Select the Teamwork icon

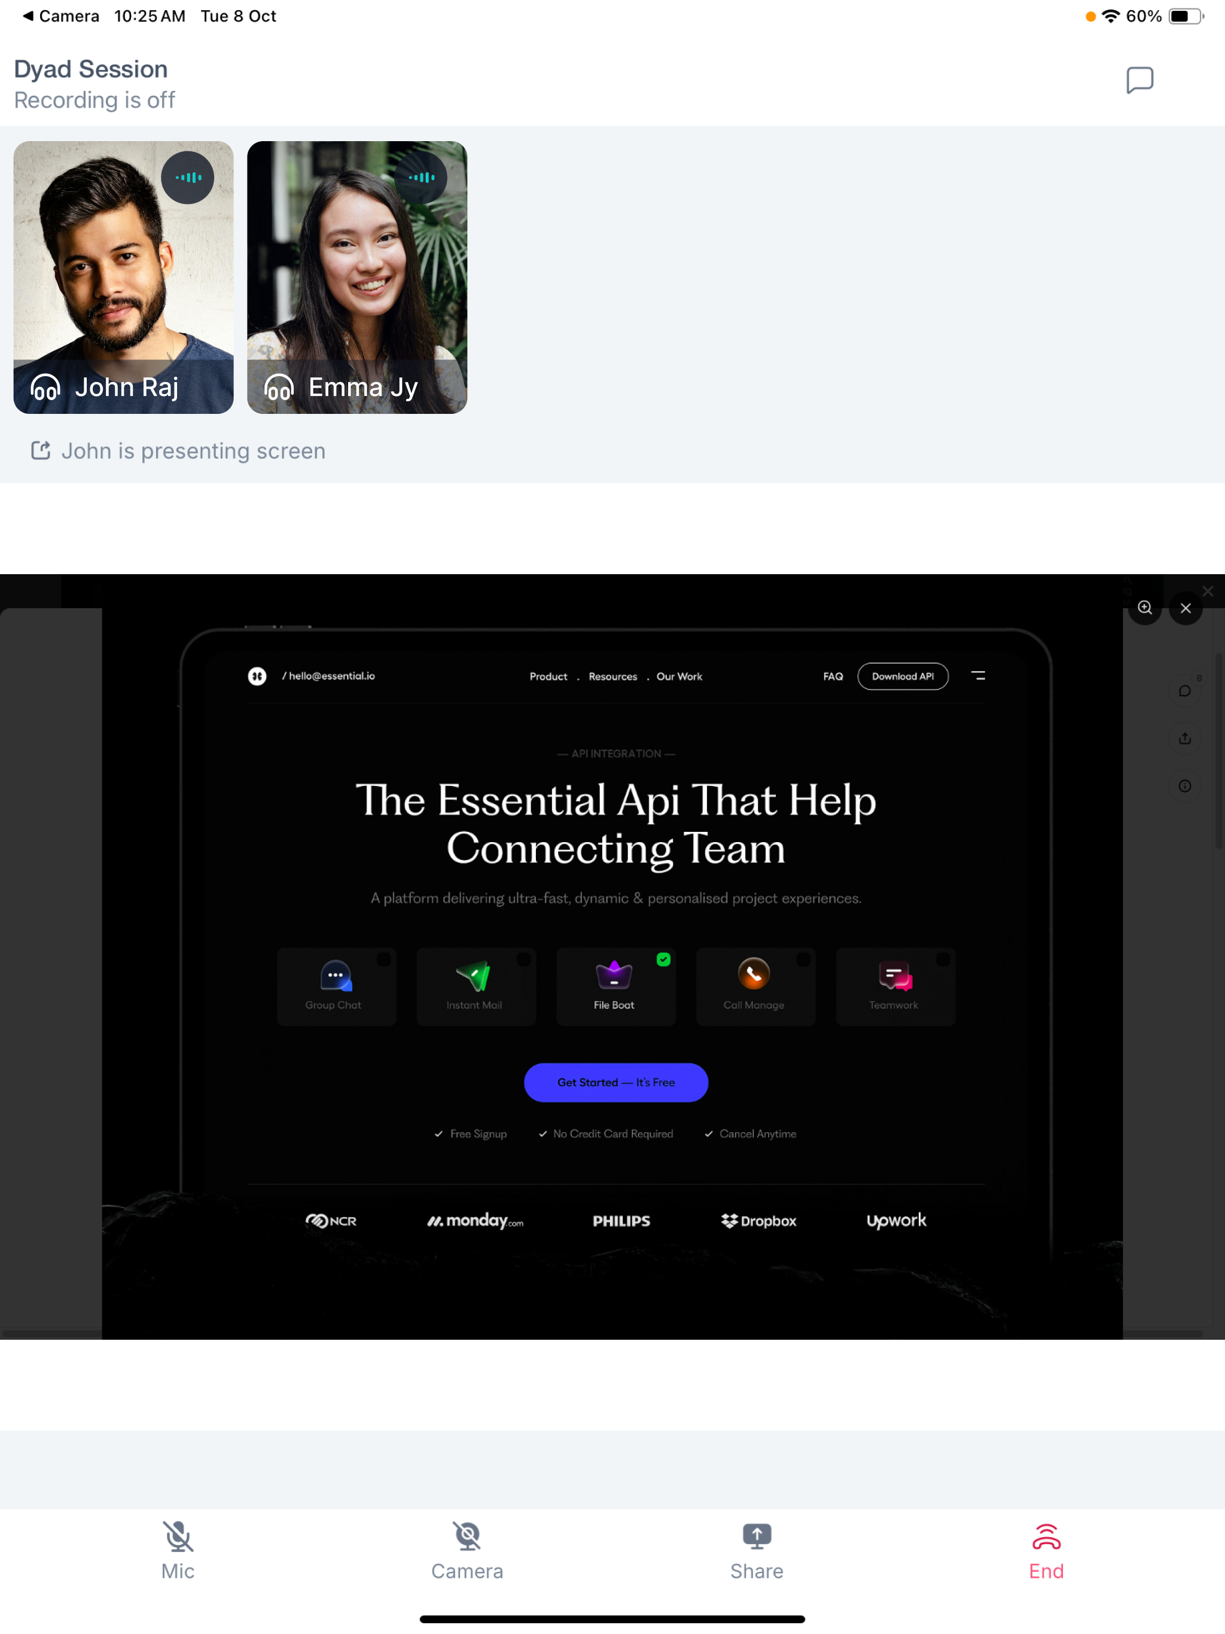pos(895,976)
